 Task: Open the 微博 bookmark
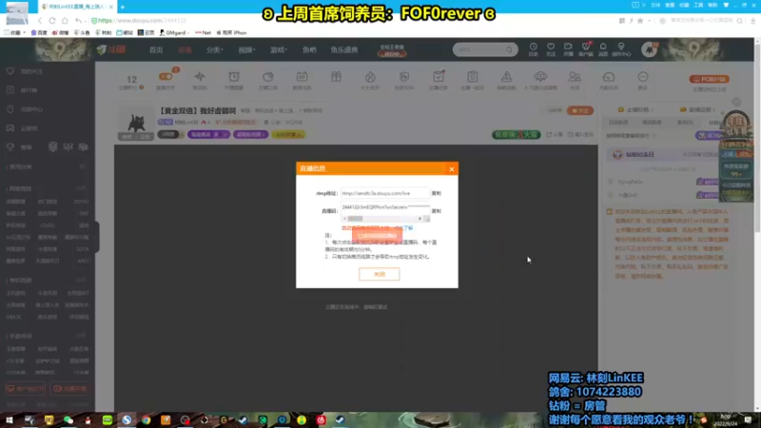tap(60, 32)
